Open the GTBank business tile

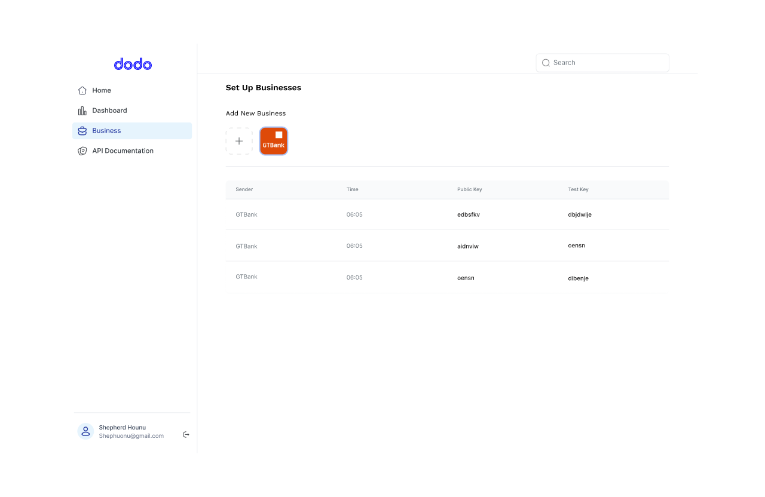[273, 141]
